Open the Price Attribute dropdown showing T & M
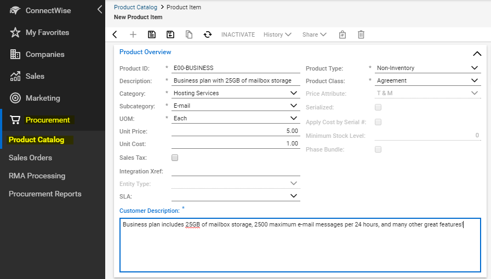 tap(428, 93)
